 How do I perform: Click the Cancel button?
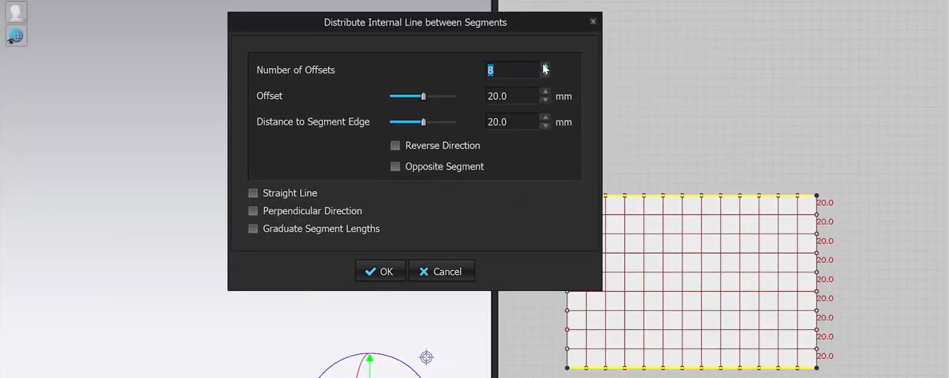click(441, 272)
